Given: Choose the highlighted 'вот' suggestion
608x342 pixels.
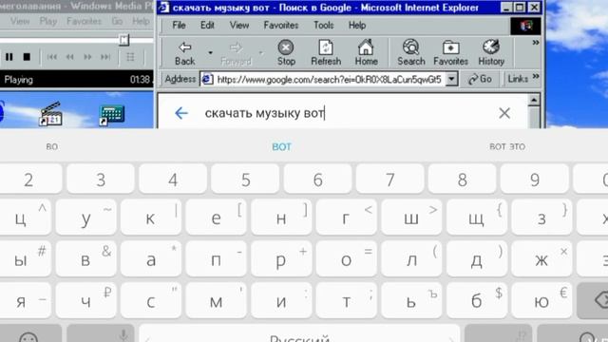Looking at the screenshot, I should [x=281, y=147].
